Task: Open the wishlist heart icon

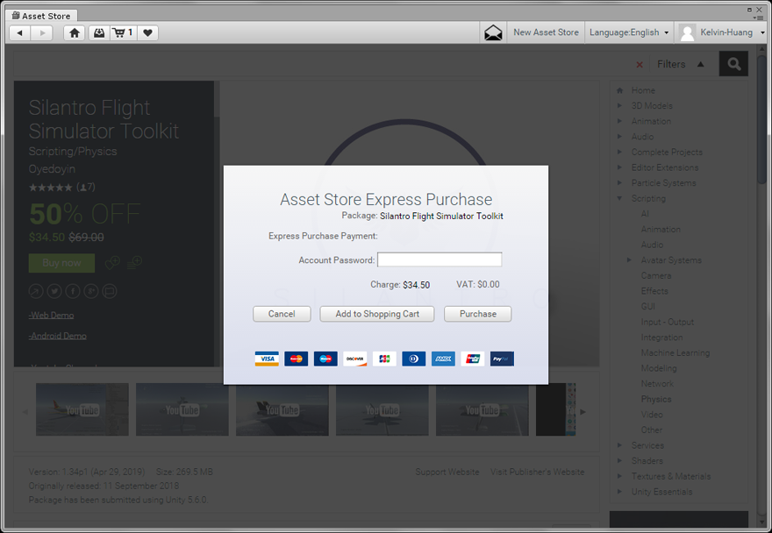Action: pos(147,33)
